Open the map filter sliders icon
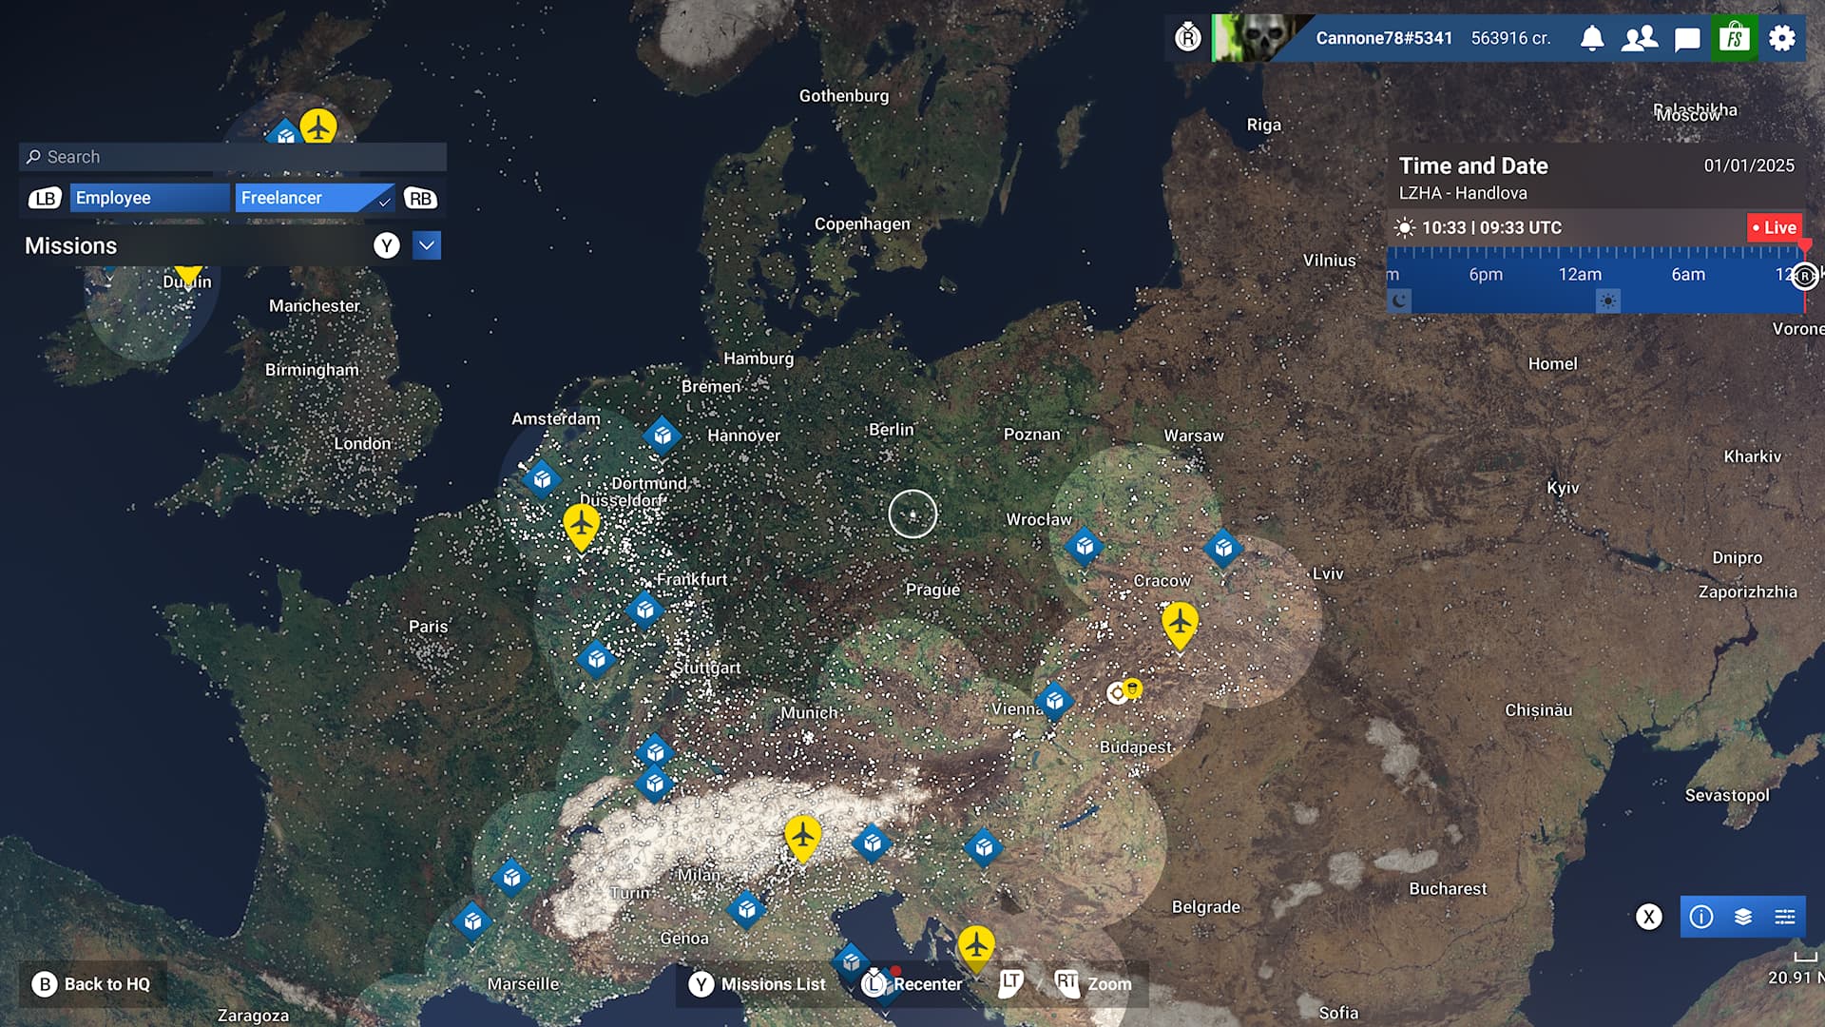 1785,917
